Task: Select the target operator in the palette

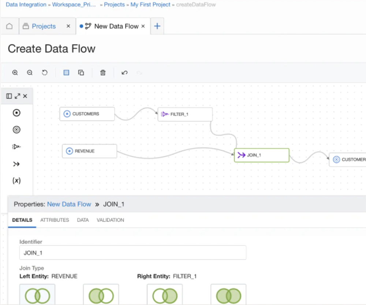Action: [x=16, y=130]
